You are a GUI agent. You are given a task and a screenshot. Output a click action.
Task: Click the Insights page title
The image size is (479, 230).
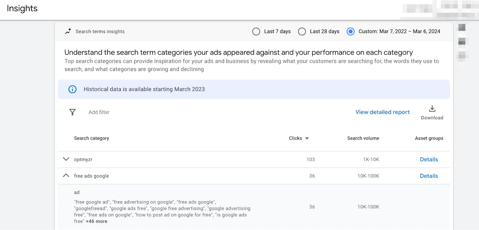[22, 8]
